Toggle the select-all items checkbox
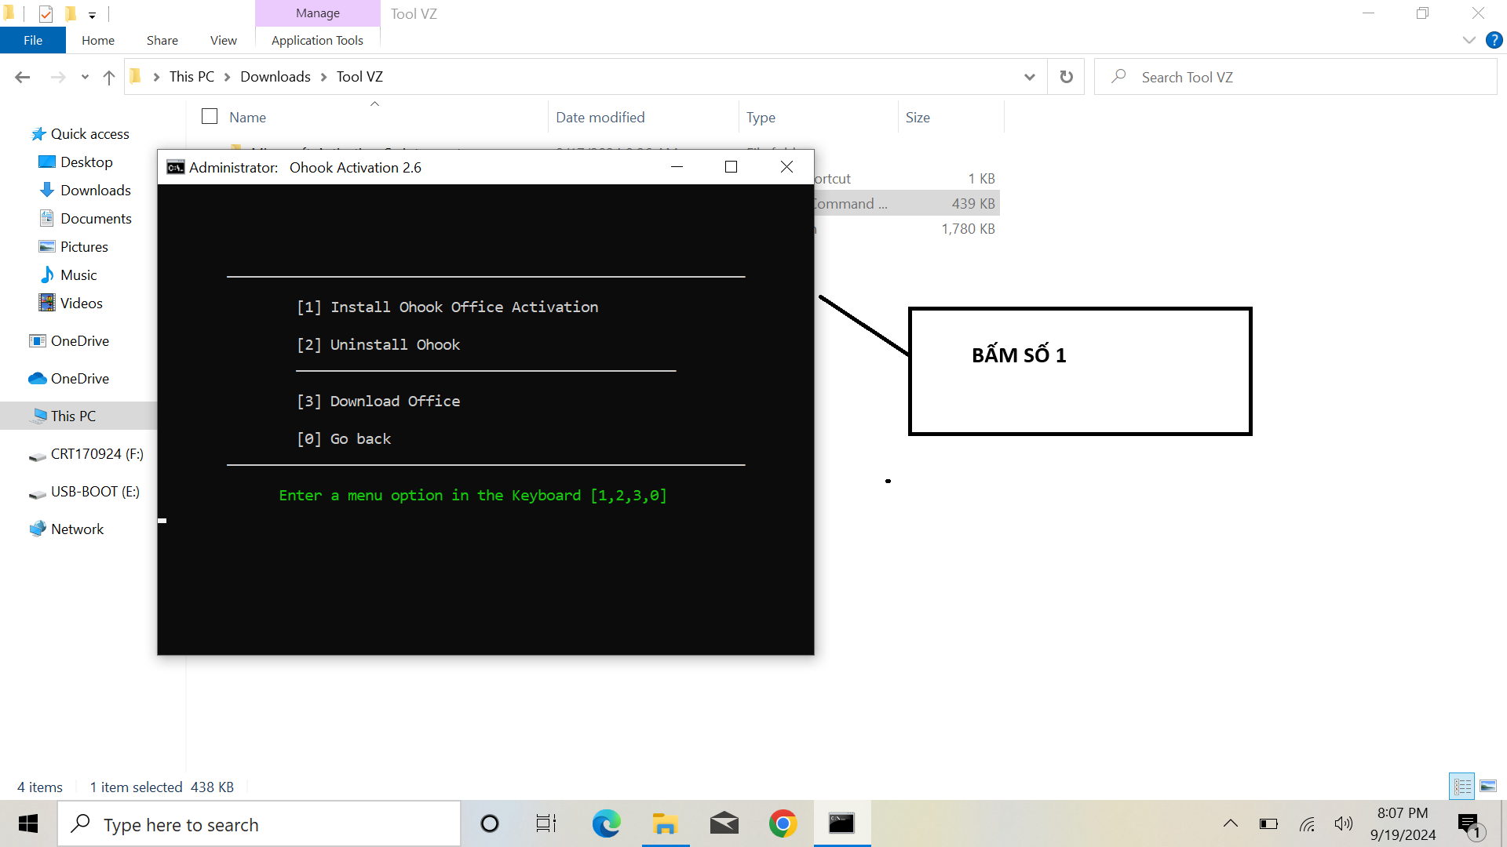Screen dimensions: 1507x847 click(x=210, y=117)
